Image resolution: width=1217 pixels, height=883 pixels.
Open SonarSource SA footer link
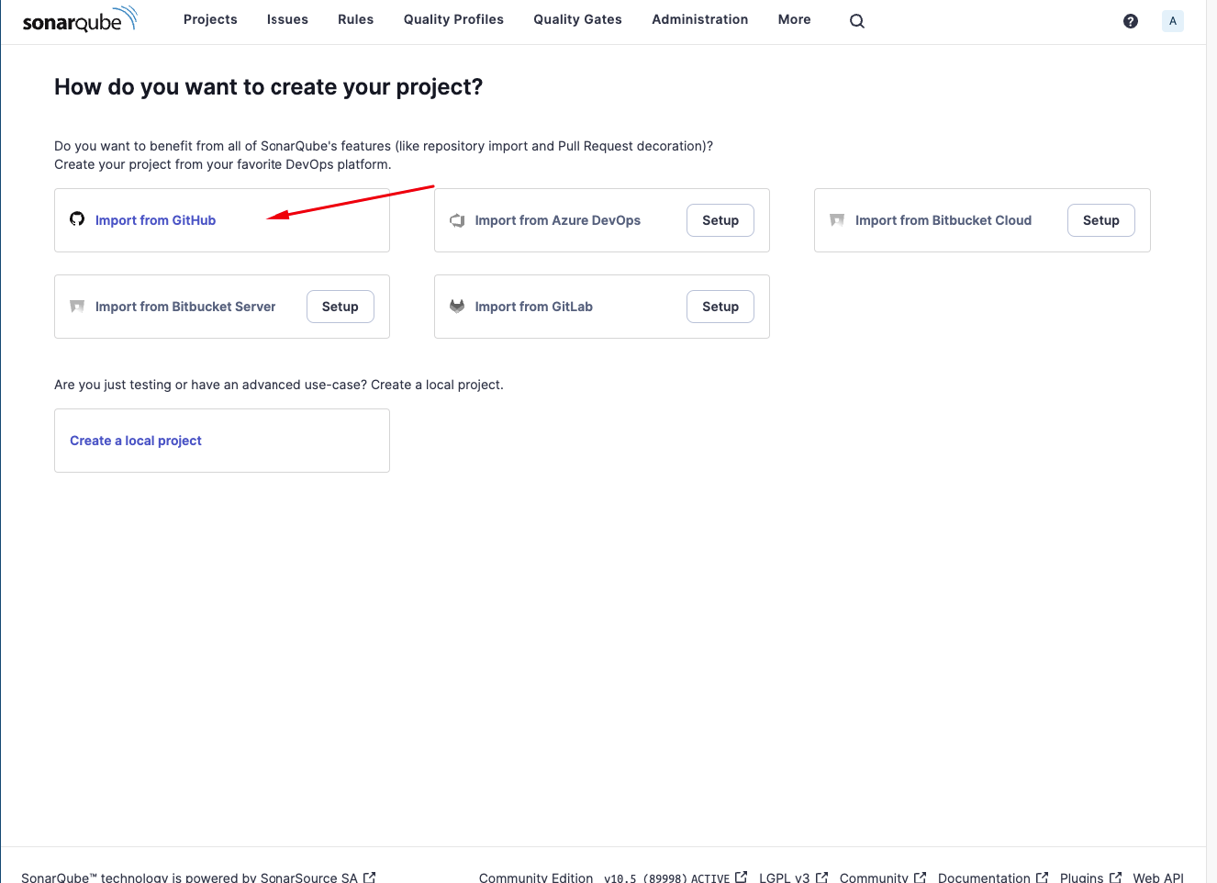click(x=309, y=877)
